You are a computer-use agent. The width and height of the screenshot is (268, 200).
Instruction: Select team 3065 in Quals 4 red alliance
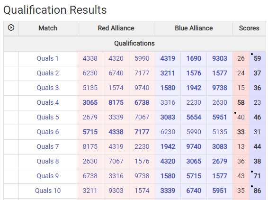click(x=90, y=102)
